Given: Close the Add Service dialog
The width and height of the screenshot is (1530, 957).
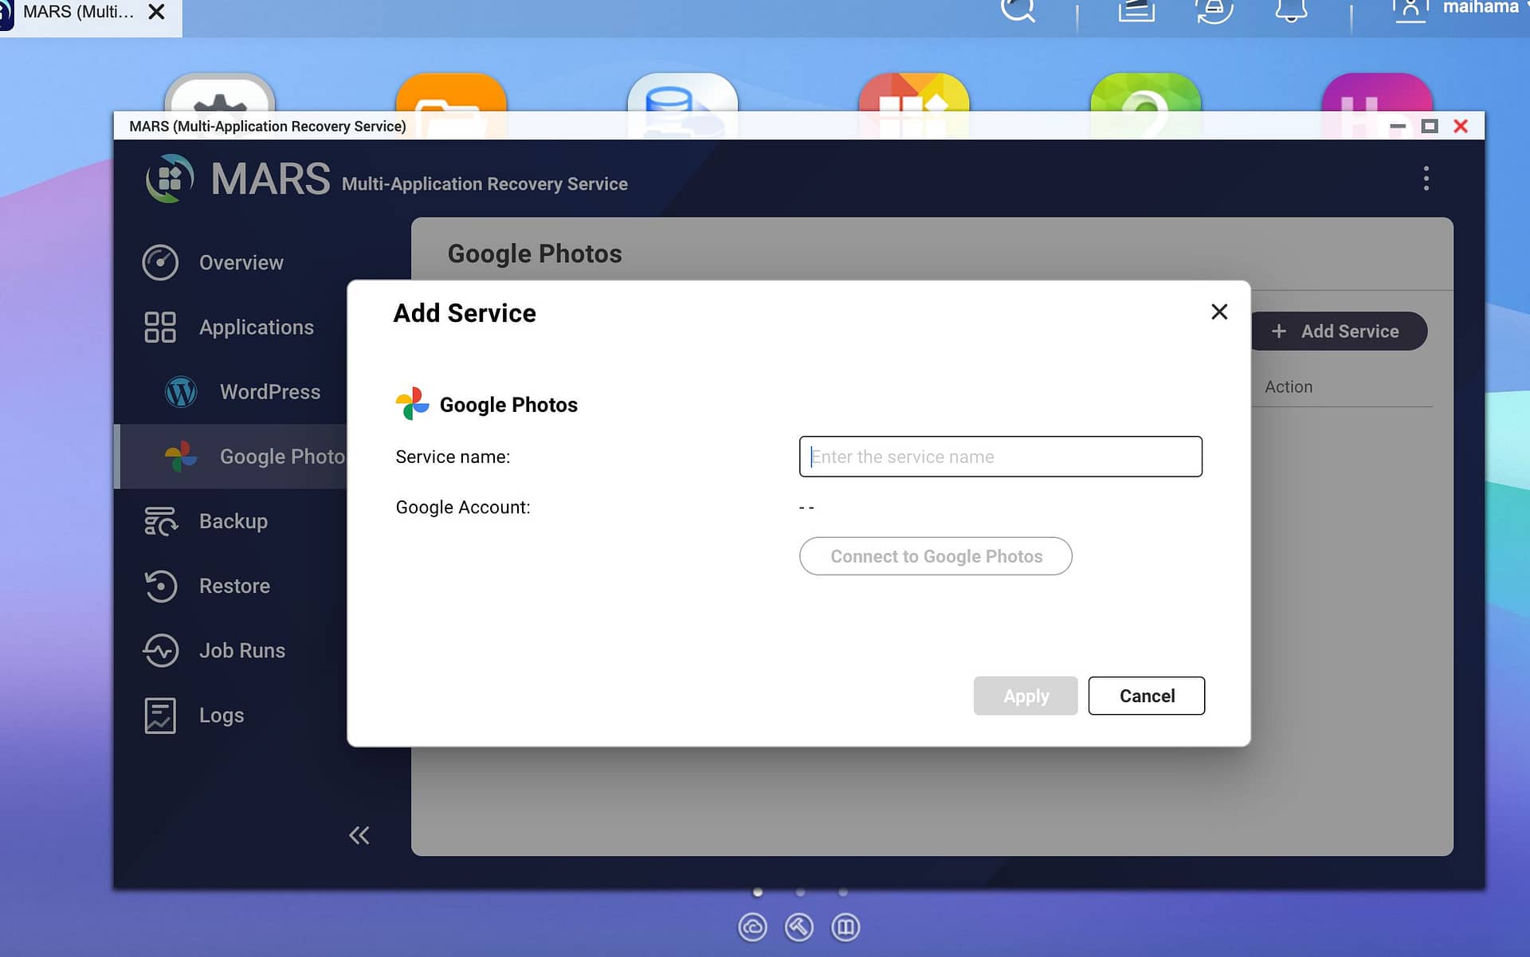Looking at the screenshot, I should click(x=1218, y=312).
